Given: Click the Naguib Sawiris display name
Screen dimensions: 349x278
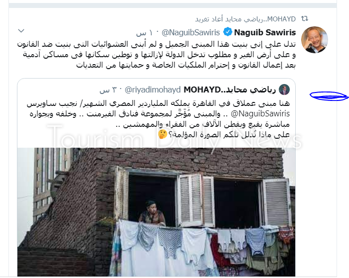Looking at the screenshot, I should (265, 32).
